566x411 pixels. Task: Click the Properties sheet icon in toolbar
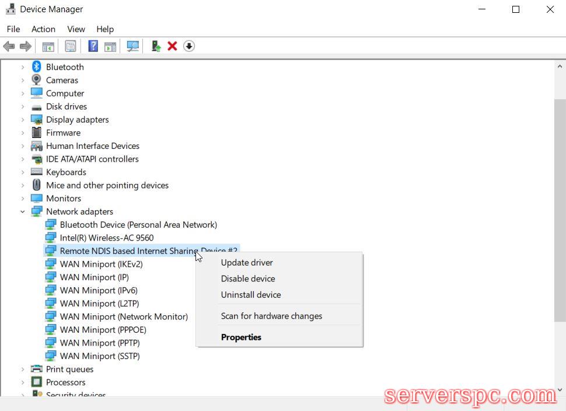click(x=71, y=46)
